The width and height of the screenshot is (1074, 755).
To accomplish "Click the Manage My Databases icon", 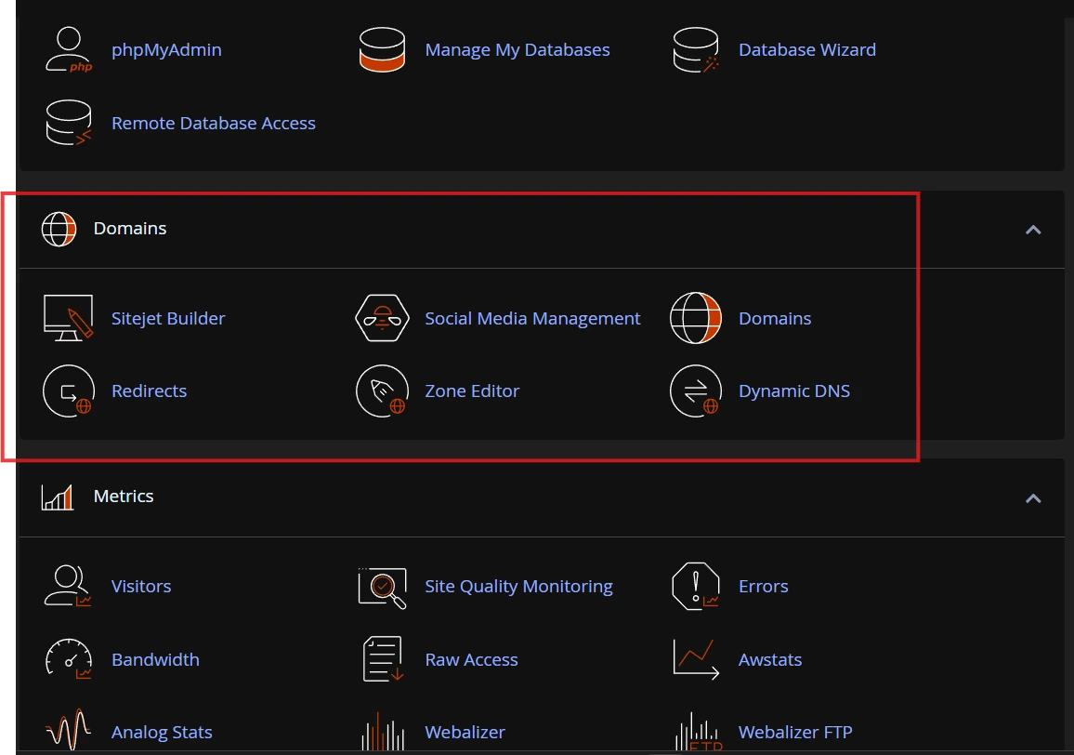I will [382, 49].
